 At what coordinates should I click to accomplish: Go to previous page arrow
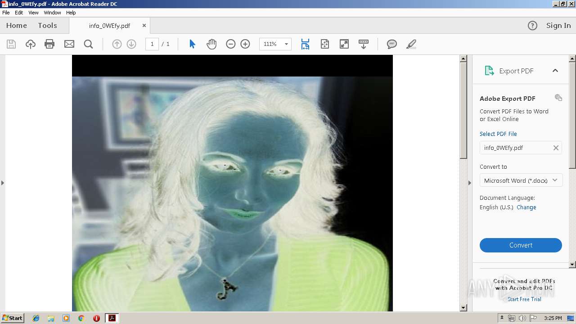[x=117, y=44]
